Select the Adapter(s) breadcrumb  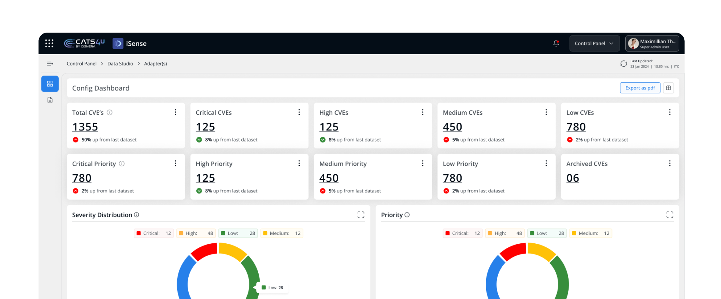[155, 64]
